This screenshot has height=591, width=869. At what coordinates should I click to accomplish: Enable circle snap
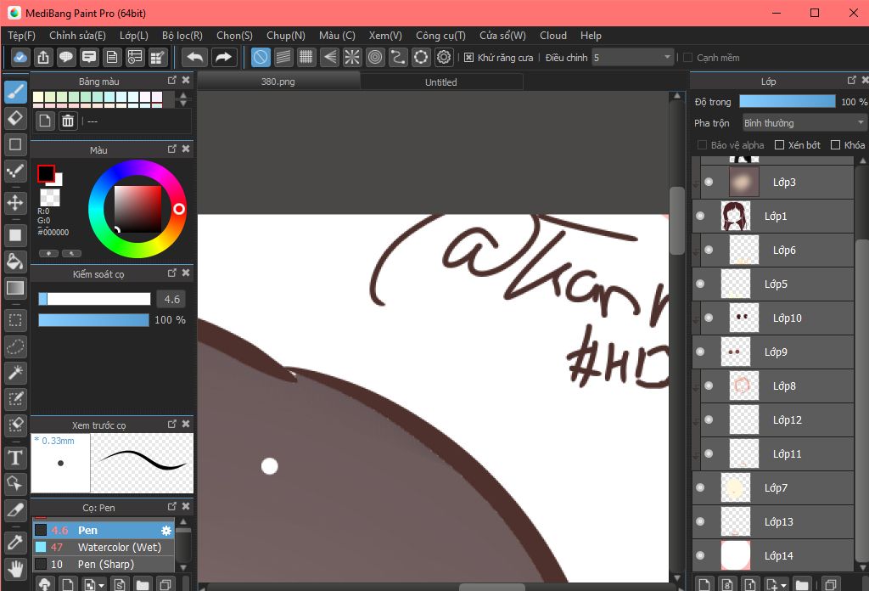[x=375, y=57]
